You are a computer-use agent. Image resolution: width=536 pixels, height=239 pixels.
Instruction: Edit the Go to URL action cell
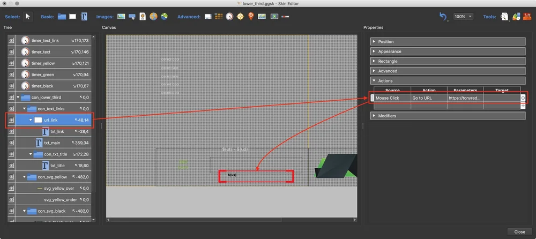point(429,98)
